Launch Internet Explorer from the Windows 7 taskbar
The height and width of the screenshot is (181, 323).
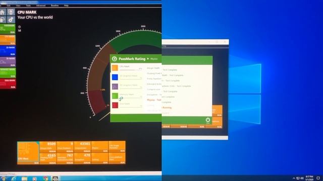(x=14, y=178)
